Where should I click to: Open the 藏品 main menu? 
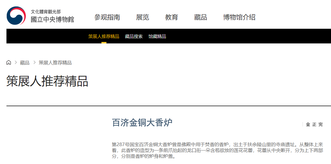pos(201,17)
